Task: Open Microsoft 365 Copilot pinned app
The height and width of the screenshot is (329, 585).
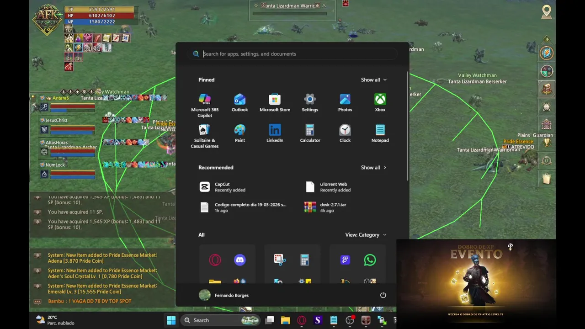Action: pos(205,106)
